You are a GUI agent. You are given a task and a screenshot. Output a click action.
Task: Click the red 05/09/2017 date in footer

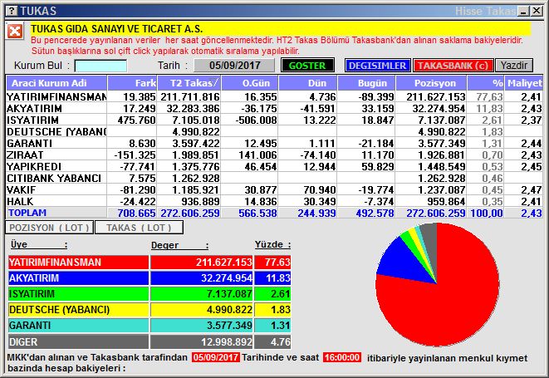point(216,357)
